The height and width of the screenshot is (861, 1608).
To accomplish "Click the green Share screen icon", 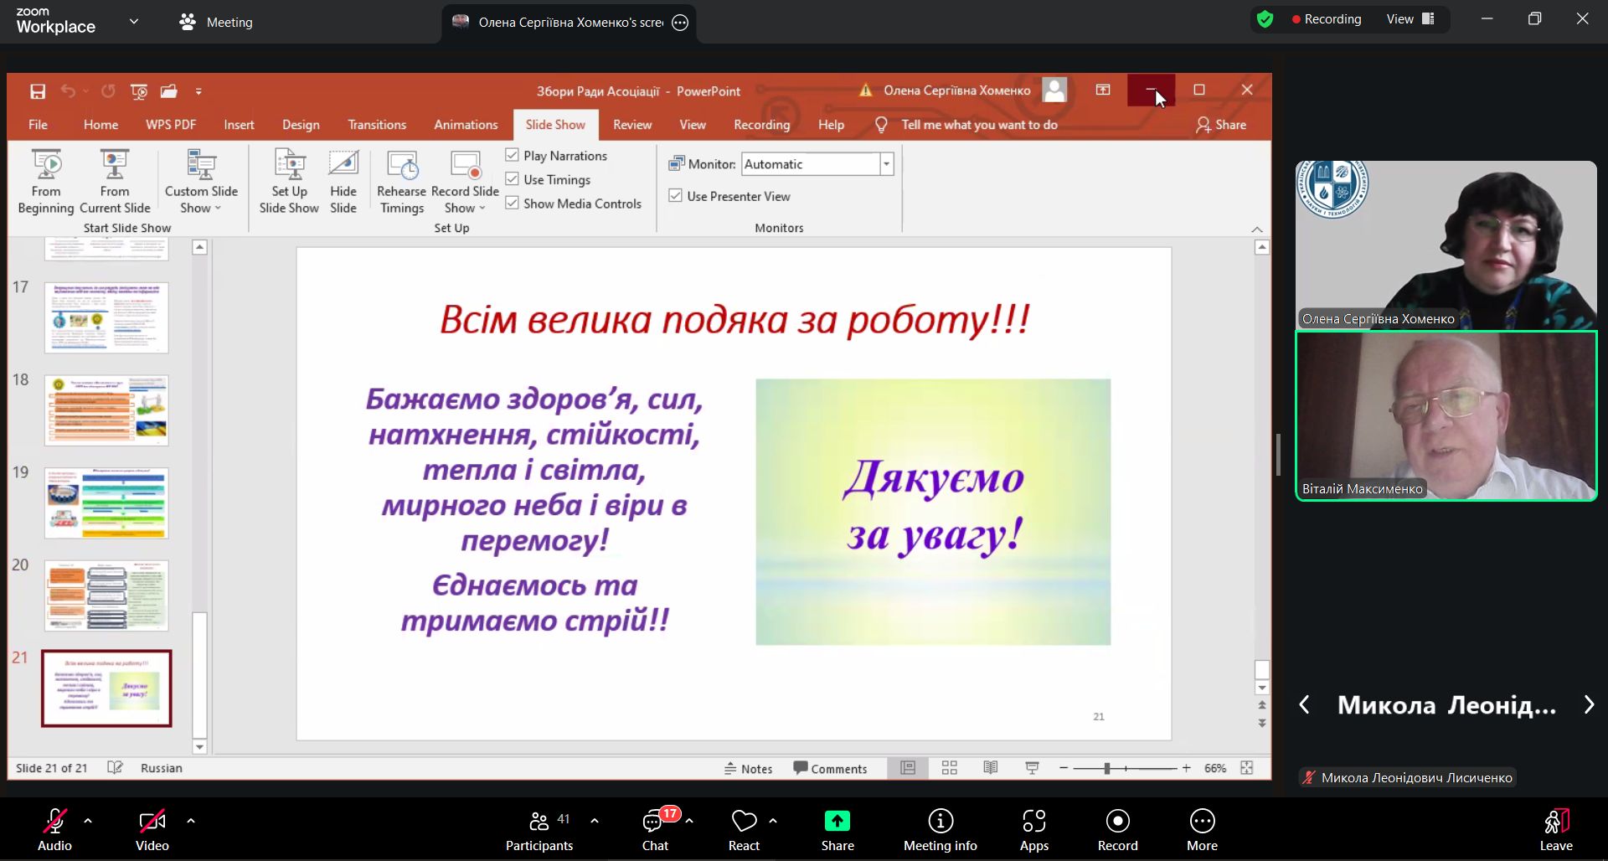I will tap(837, 821).
